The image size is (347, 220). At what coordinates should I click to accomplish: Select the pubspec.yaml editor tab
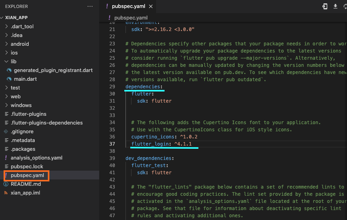pos(129,7)
